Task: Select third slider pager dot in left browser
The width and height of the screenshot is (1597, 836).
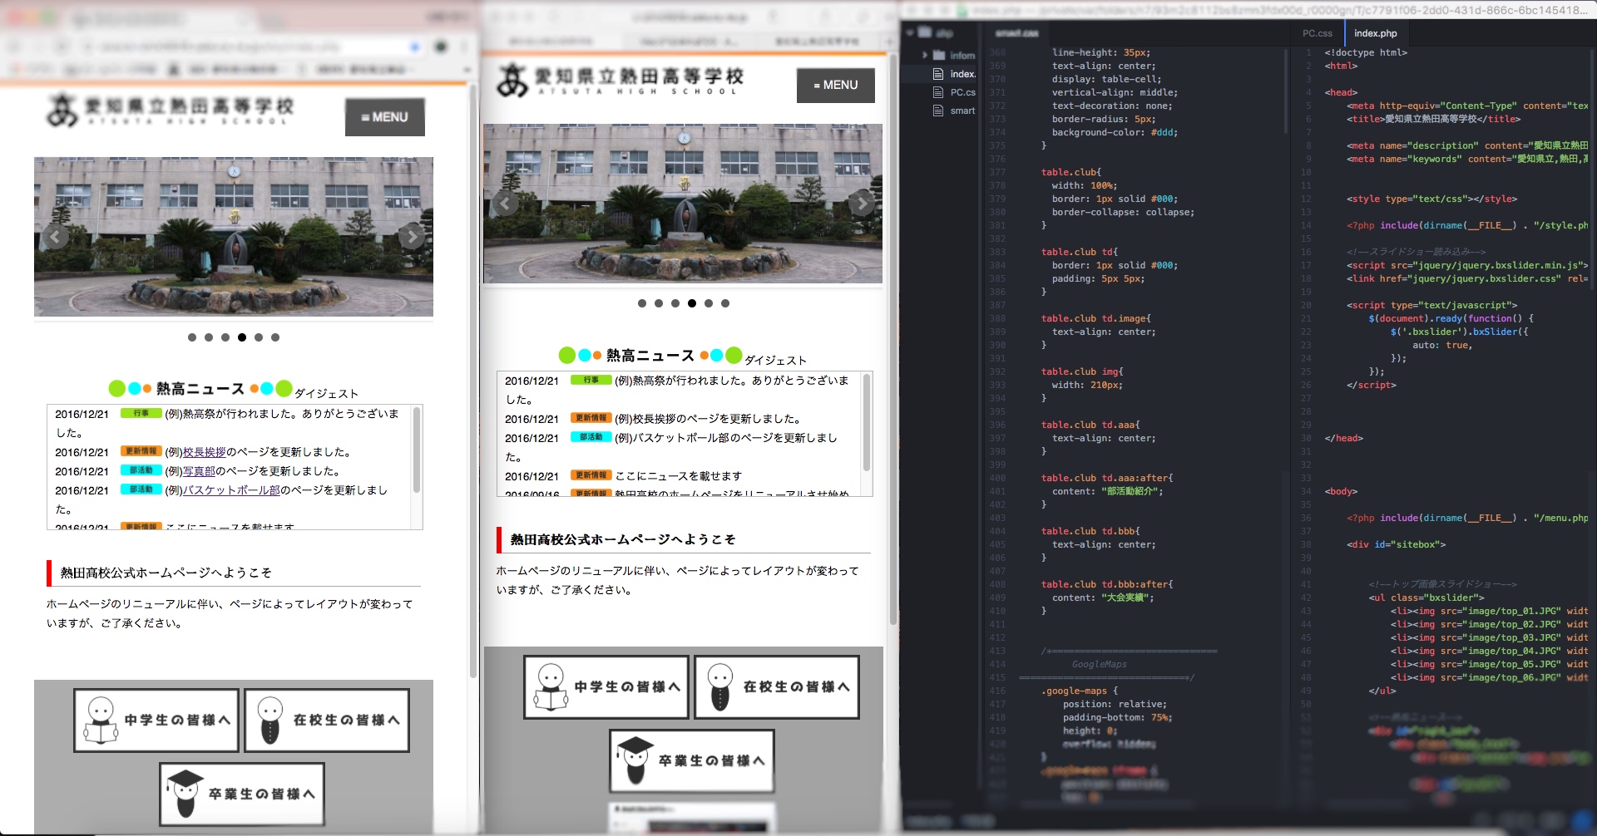Action: (225, 337)
